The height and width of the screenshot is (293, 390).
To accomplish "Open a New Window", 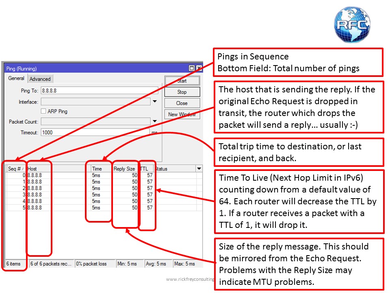I will tap(182, 114).
